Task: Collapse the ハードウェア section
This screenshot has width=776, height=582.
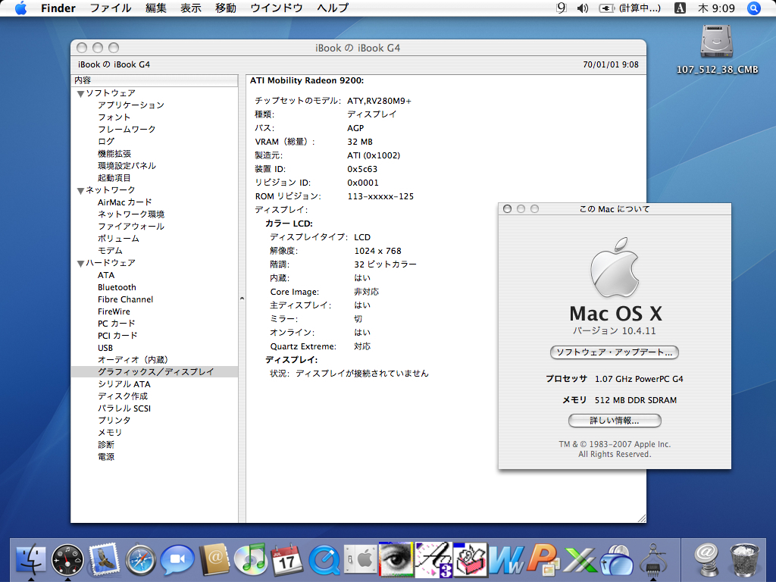Action: tap(80, 263)
